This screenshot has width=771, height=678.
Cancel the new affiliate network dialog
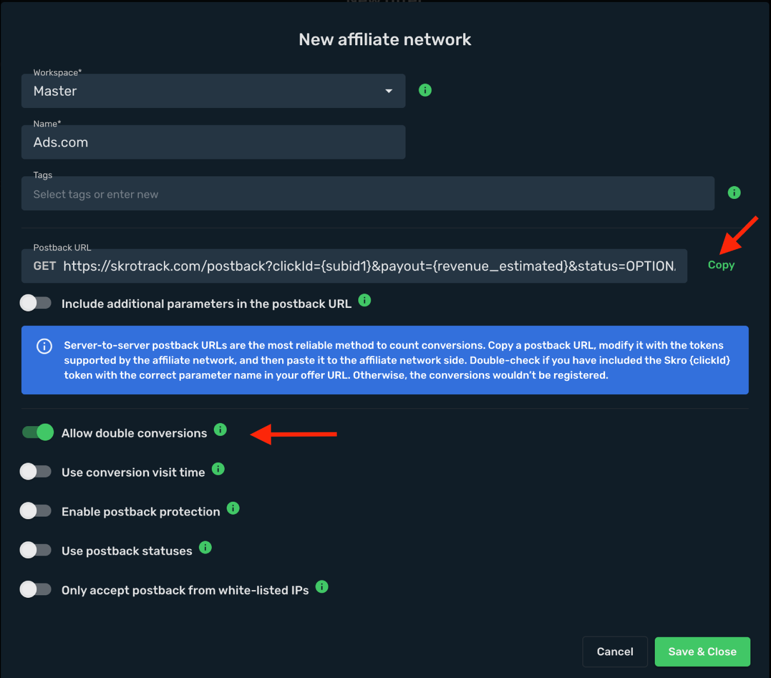(x=615, y=652)
